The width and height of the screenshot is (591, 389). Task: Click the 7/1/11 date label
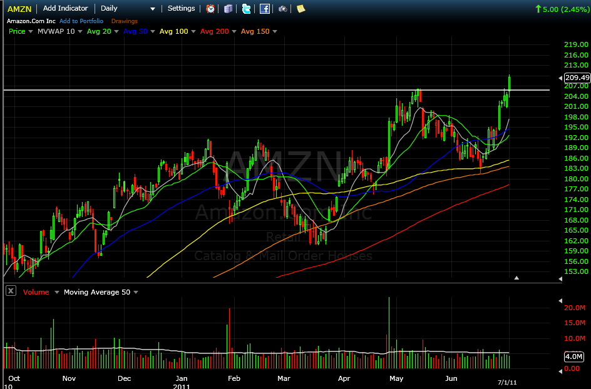pyautogui.click(x=507, y=382)
